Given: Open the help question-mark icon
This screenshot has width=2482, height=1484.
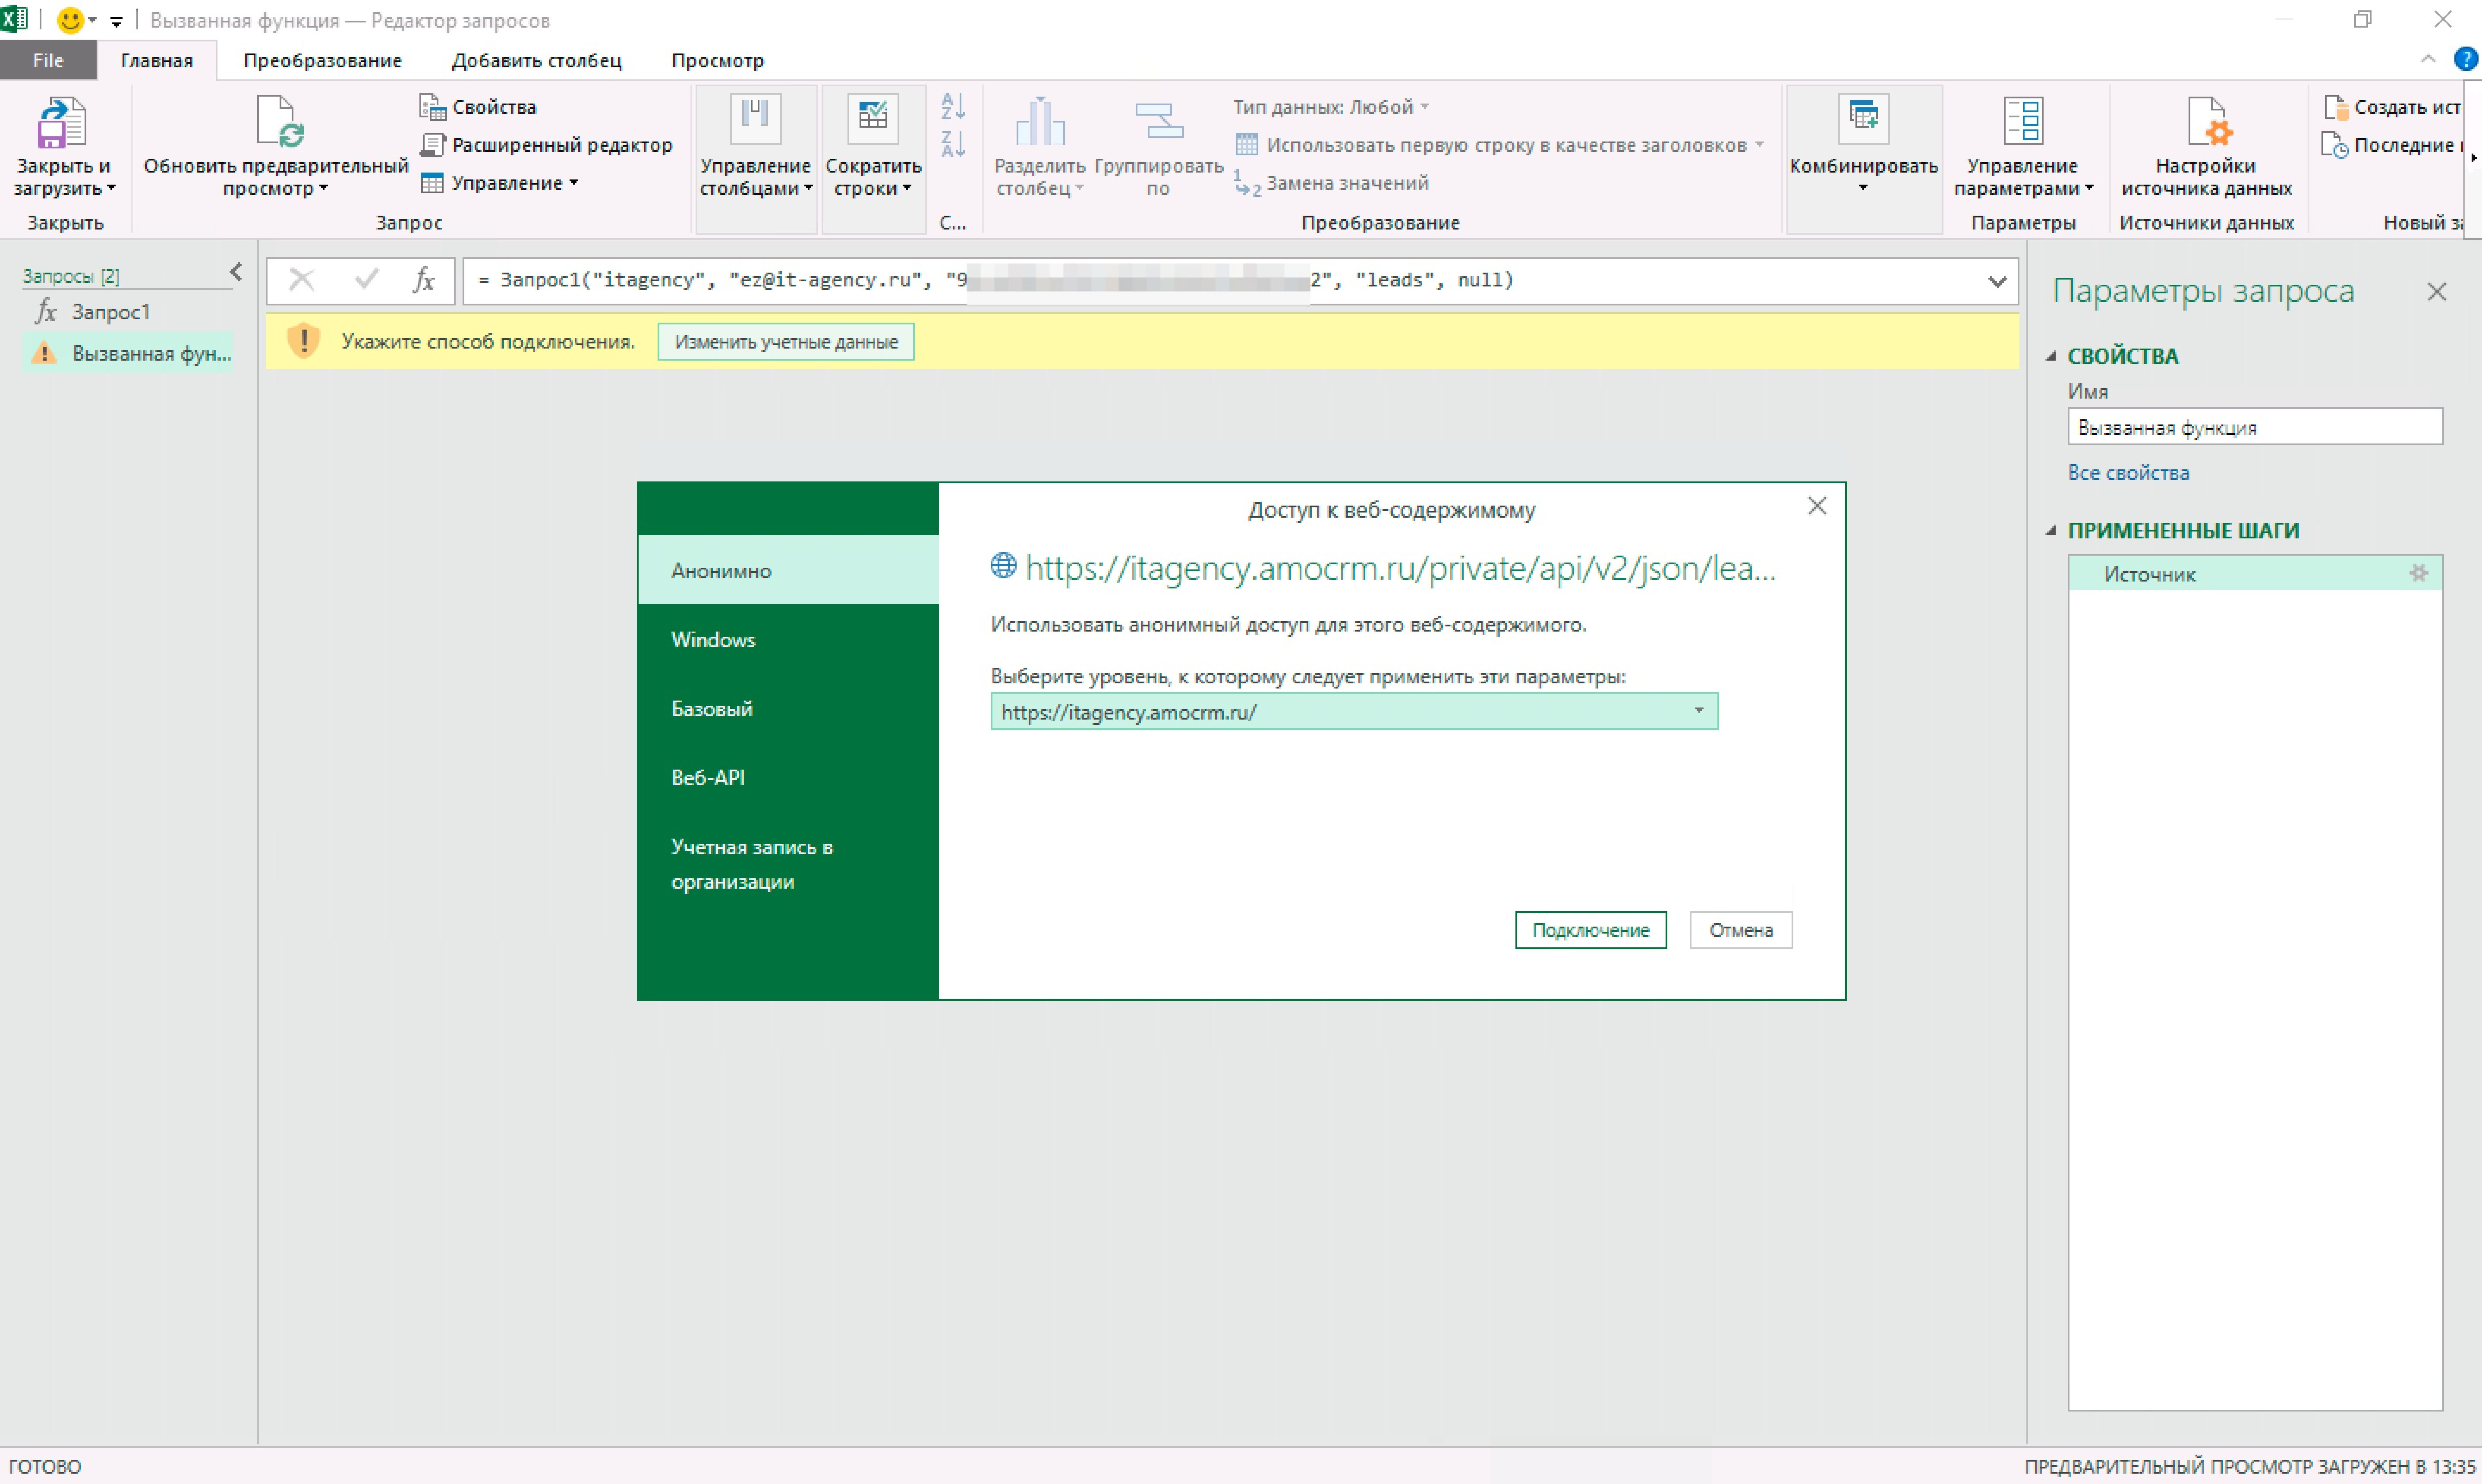Looking at the screenshot, I should point(2466,59).
